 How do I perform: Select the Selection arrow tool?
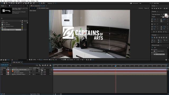(x=2, y=3)
